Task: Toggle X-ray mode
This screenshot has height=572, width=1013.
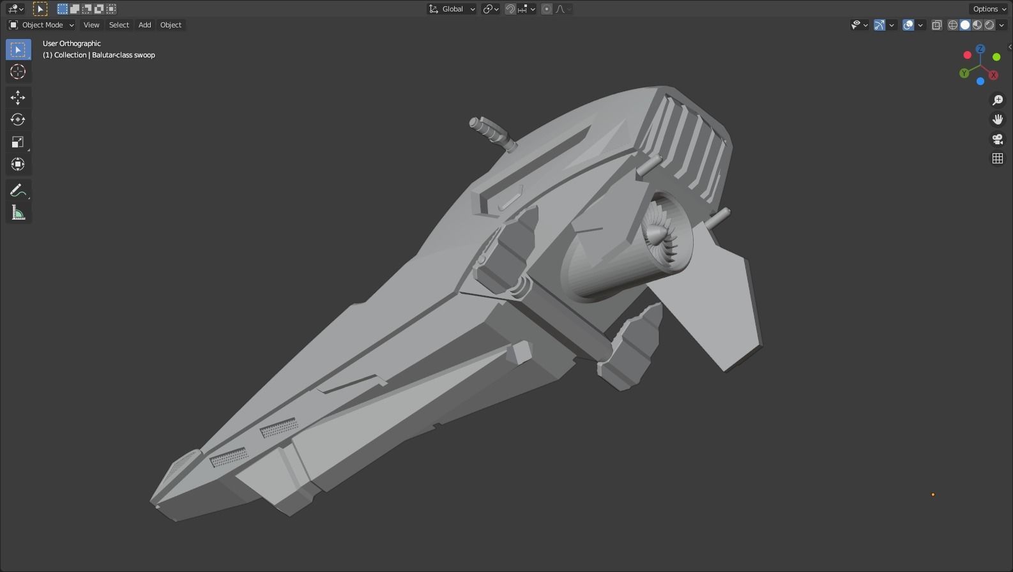Action: click(x=936, y=25)
